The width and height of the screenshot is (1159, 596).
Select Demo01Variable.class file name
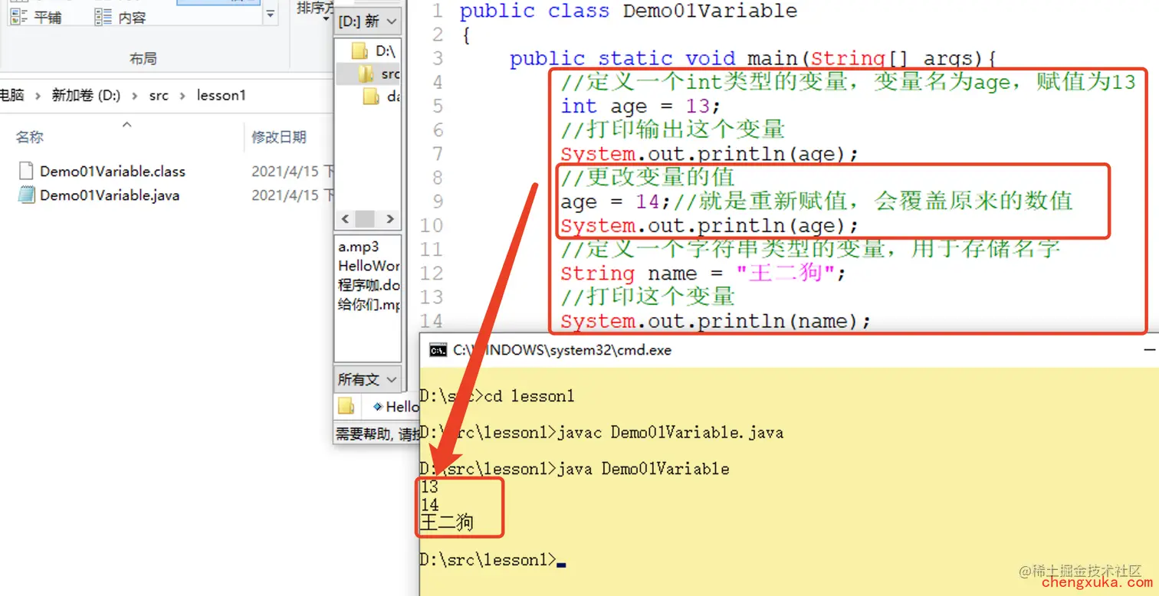113,172
